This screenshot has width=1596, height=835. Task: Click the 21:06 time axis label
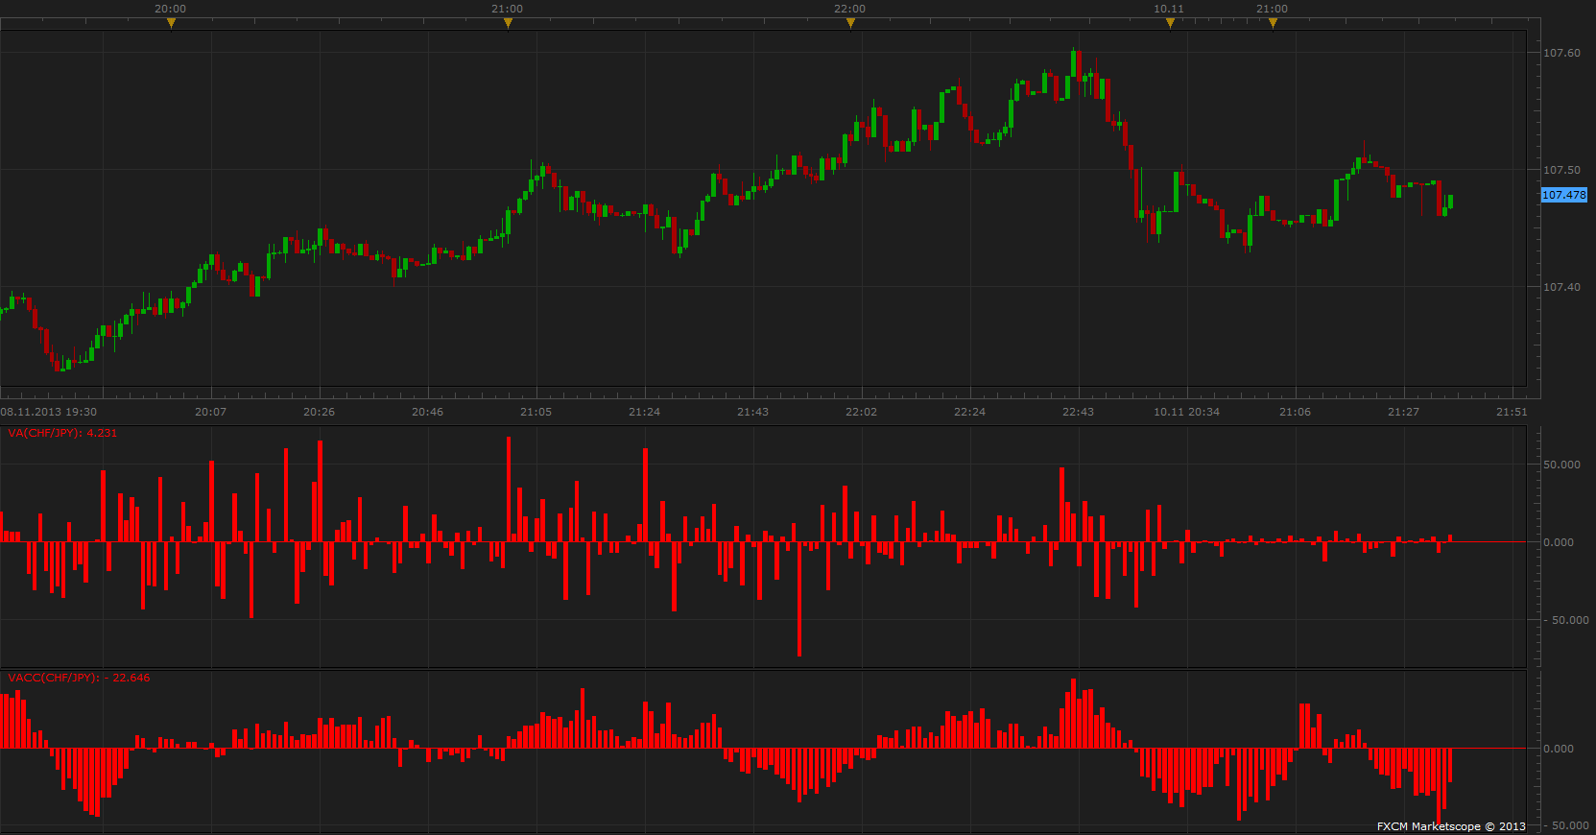[x=1296, y=412]
